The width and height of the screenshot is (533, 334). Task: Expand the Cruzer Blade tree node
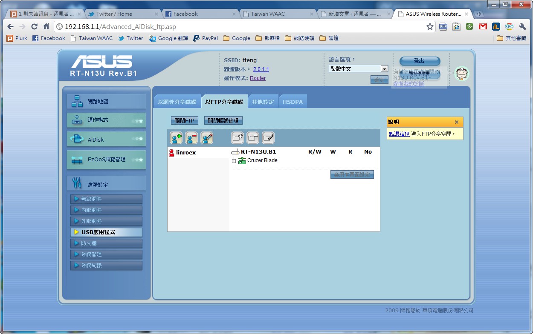point(234,161)
